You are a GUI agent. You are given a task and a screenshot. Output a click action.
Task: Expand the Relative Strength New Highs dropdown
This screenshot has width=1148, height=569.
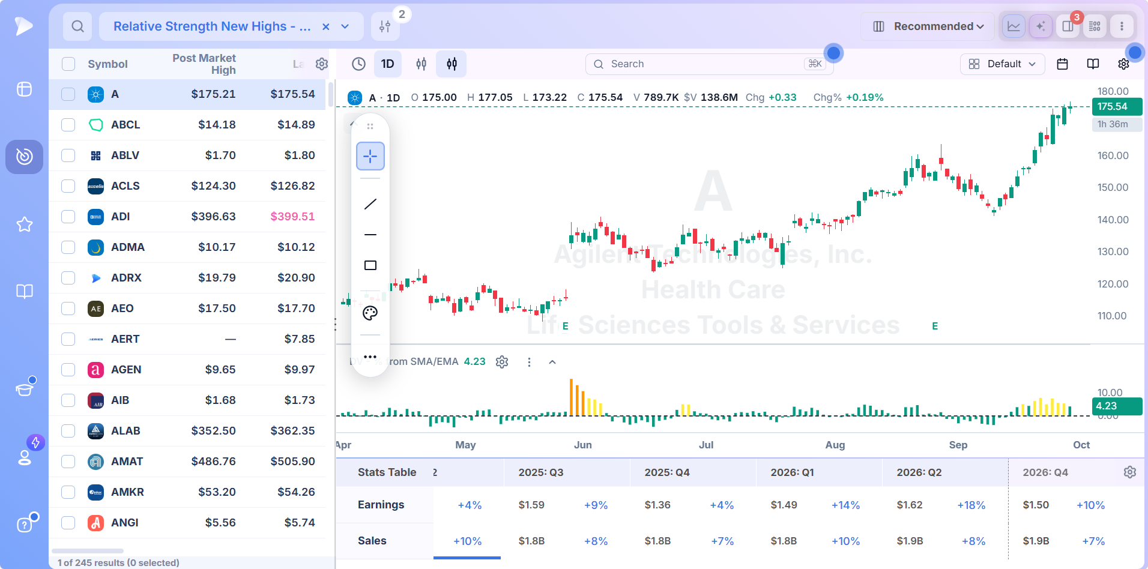click(x=345, y=26)
